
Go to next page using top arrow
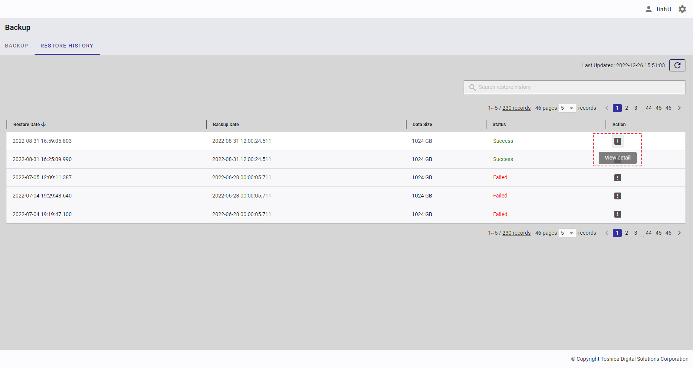click(x=679, y=108)
